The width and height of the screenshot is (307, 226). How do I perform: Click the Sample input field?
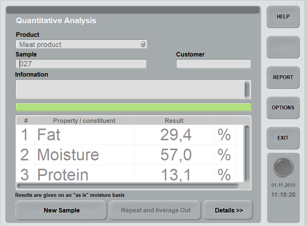tap(81, 64)
